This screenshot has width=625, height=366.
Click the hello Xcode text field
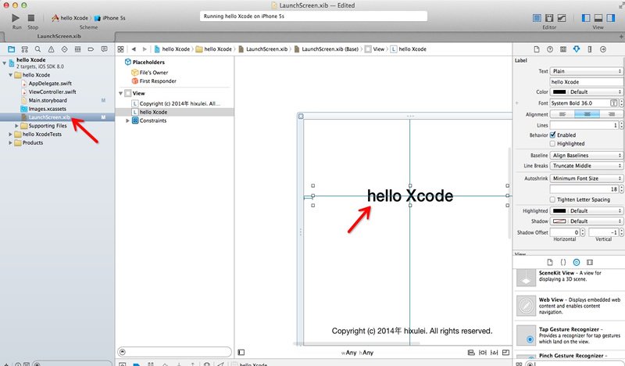coord(587,82)
